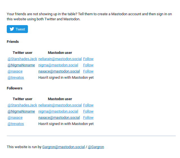Open nigma@mastodon.social in Friends table

pyautogui.click(x=58, y=65)
